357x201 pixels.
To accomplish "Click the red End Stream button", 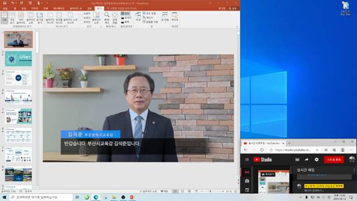I will point(334,160).
